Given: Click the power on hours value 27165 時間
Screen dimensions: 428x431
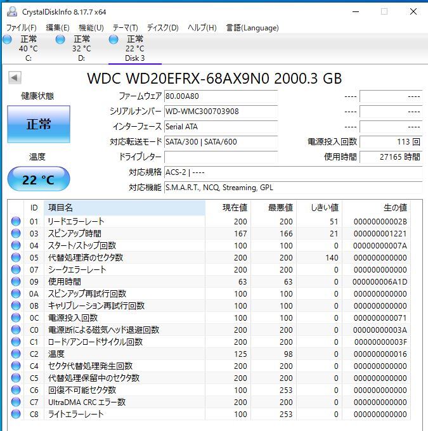Looking at the screenshot, I should coord(391,157).
